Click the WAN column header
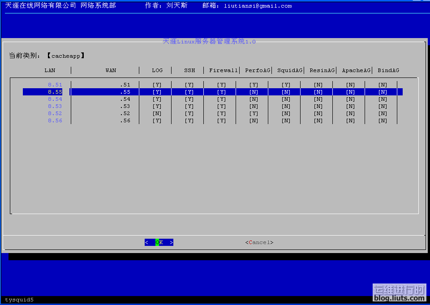Image resolution: width=430 pixels, height=305 pixels. [111, 70]
